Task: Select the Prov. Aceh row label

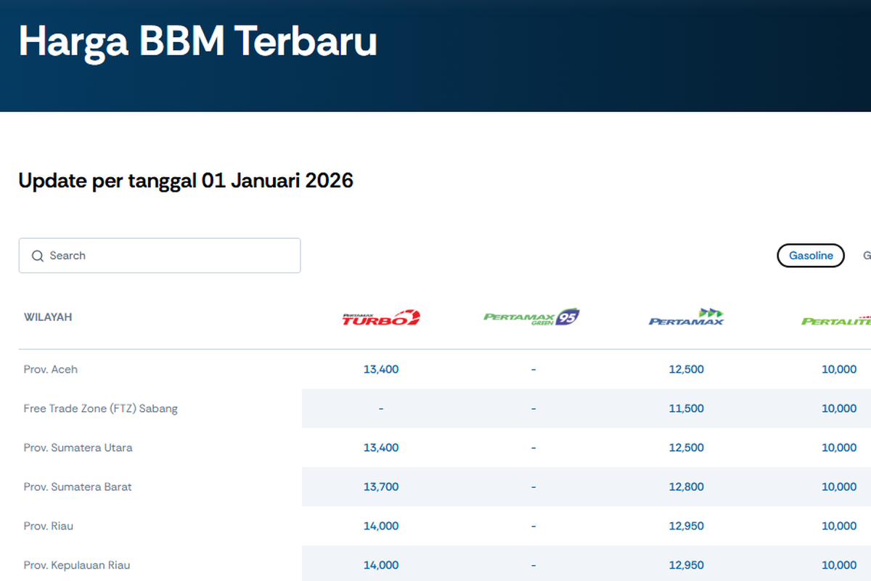Action: [51, 369]
